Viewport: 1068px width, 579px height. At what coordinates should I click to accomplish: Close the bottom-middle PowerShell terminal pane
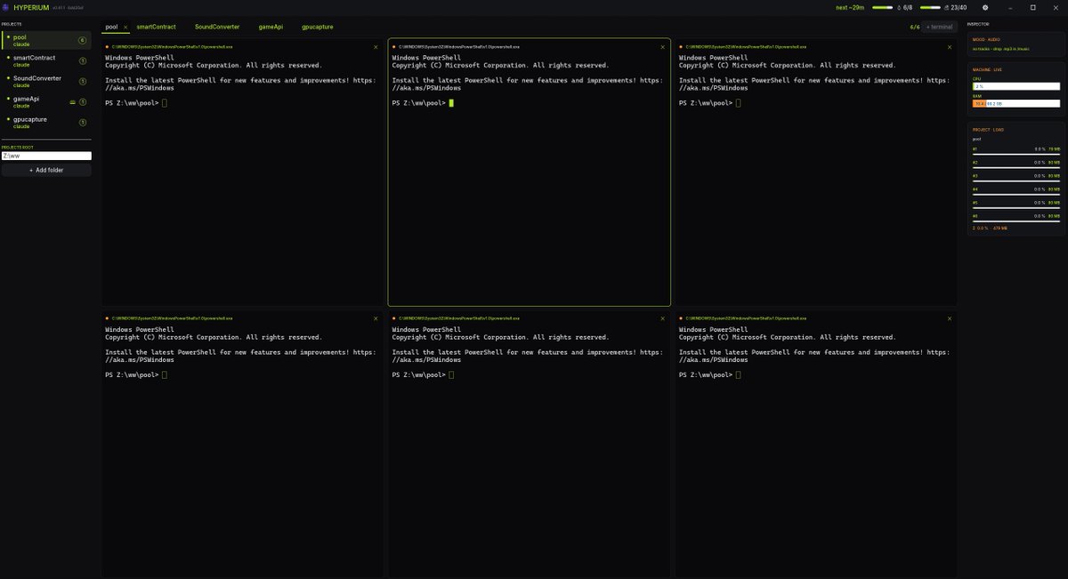tap(662, 318)
